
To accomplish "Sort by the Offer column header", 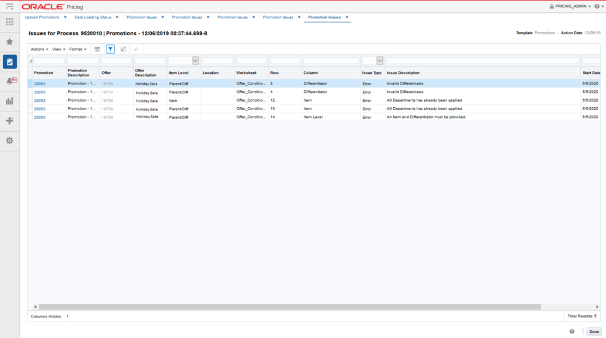I will (106, 73).
